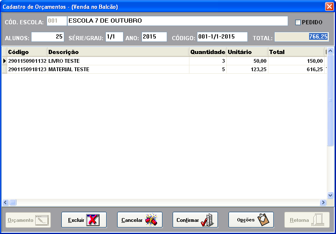Click the TOTAL field showing 766,25

302,37
